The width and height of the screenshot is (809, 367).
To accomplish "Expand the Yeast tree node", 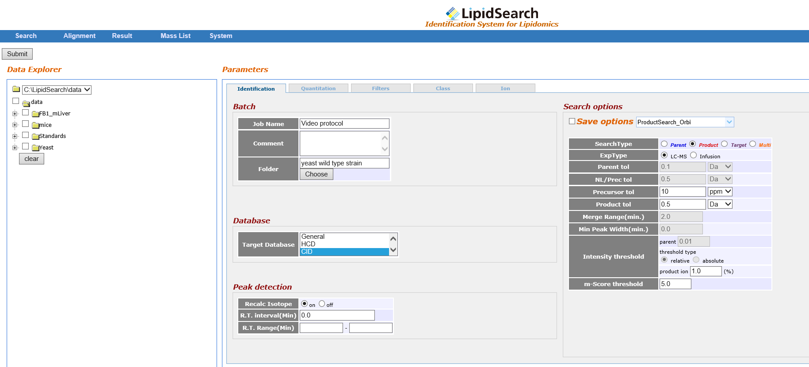I will click(15, 148).
